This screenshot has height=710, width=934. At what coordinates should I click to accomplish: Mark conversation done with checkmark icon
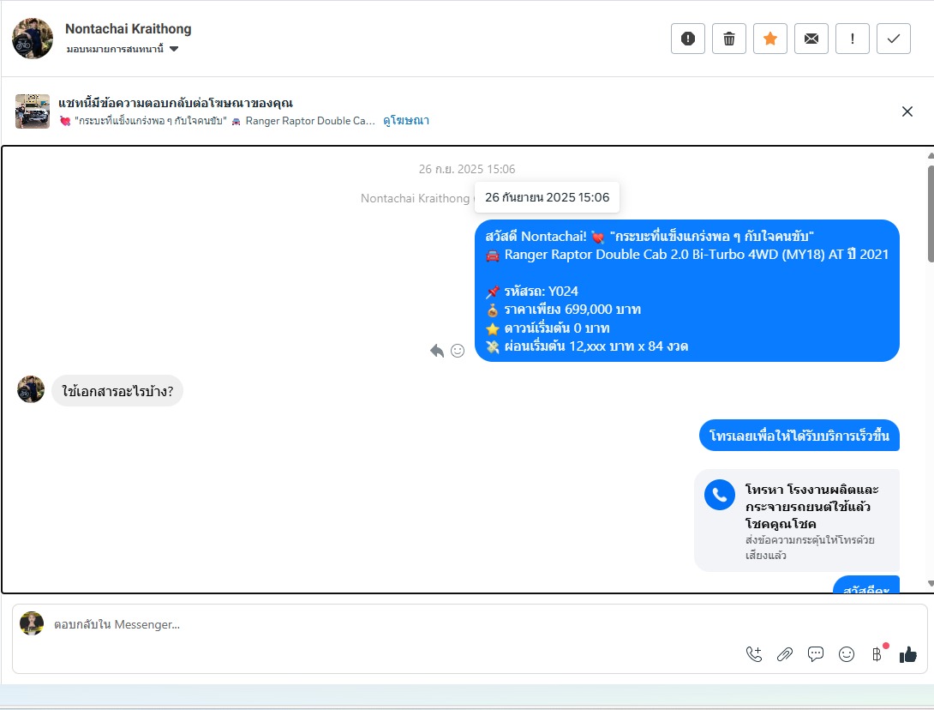click(x=894, y=39)
